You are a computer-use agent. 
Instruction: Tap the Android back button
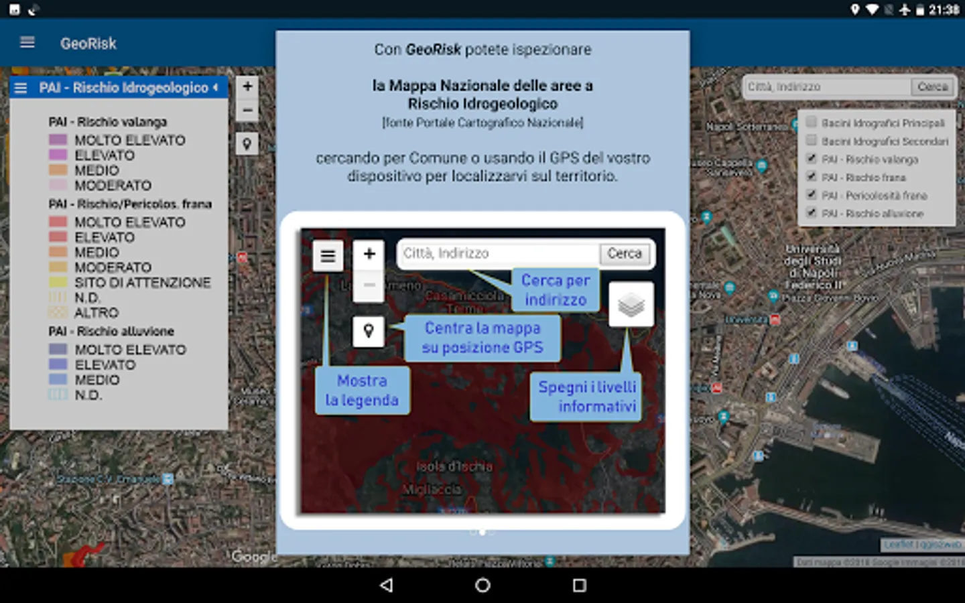click(386, 585)
